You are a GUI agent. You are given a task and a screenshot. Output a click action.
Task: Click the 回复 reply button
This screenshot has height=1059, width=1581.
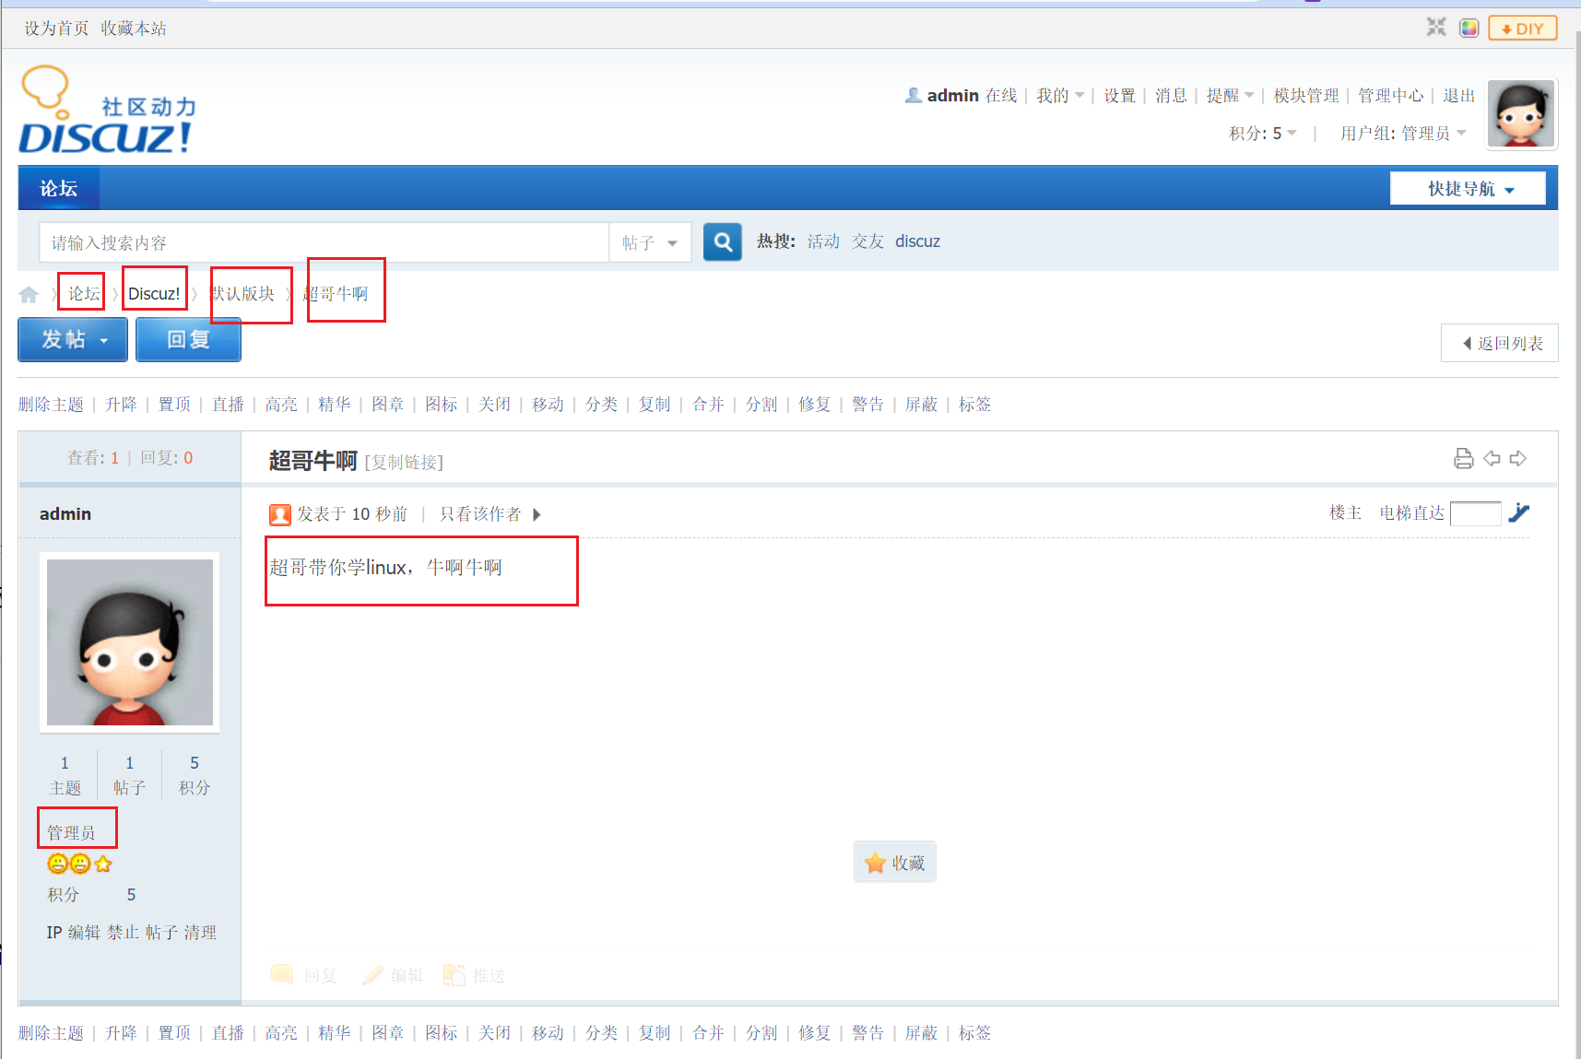[189, 340]
